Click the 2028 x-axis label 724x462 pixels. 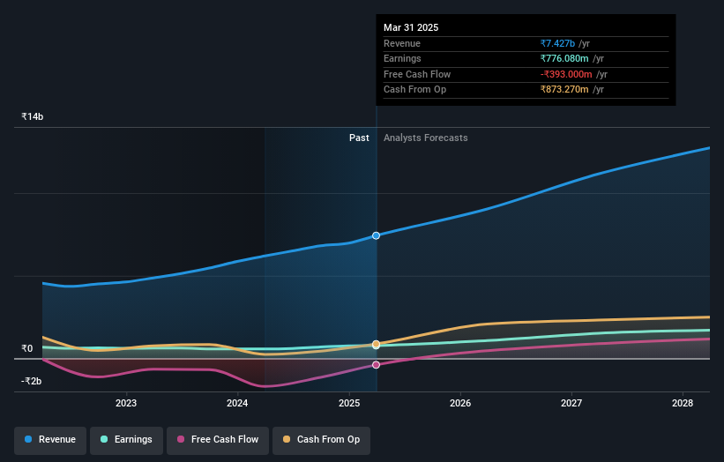tap(683, 403)
